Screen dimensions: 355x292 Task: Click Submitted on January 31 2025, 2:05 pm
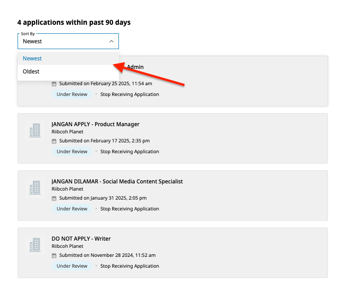pos(103,198)
